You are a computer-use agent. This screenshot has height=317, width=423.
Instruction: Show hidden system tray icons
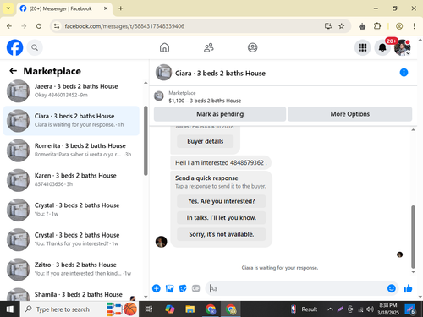[x=330, y=309]
